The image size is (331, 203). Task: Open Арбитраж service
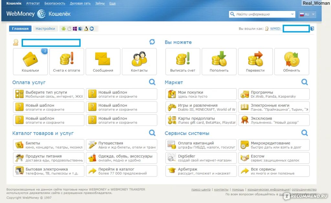(201, 171)
